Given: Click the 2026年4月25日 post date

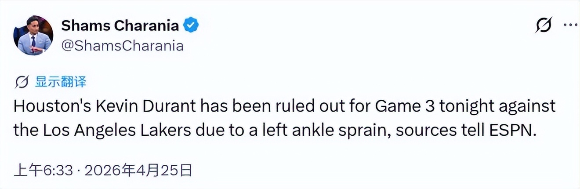Looking at the screenshot, I should click(138, 171).
